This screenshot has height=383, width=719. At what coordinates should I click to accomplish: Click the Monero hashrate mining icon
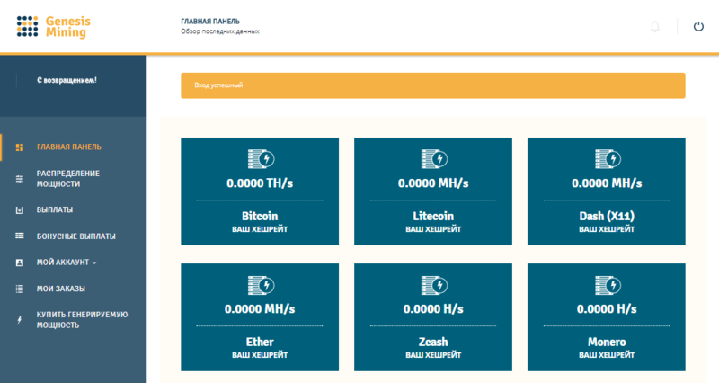(606, 285)
